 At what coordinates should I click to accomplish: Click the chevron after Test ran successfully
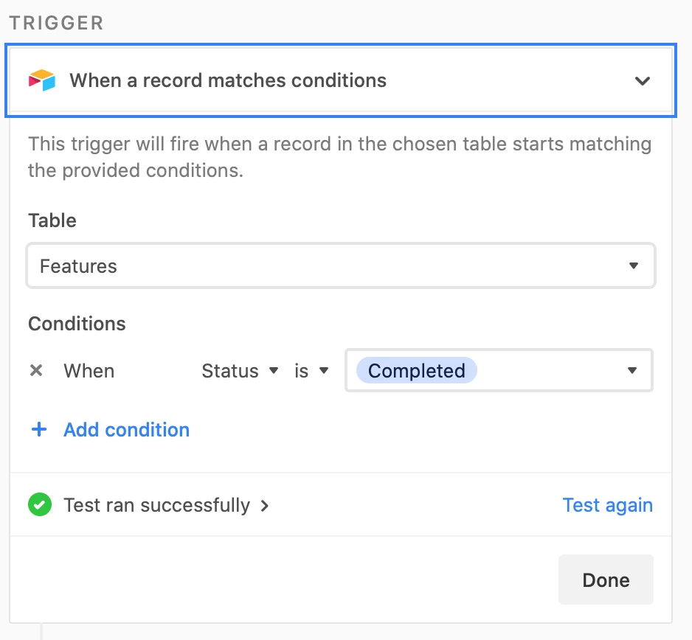264,506
